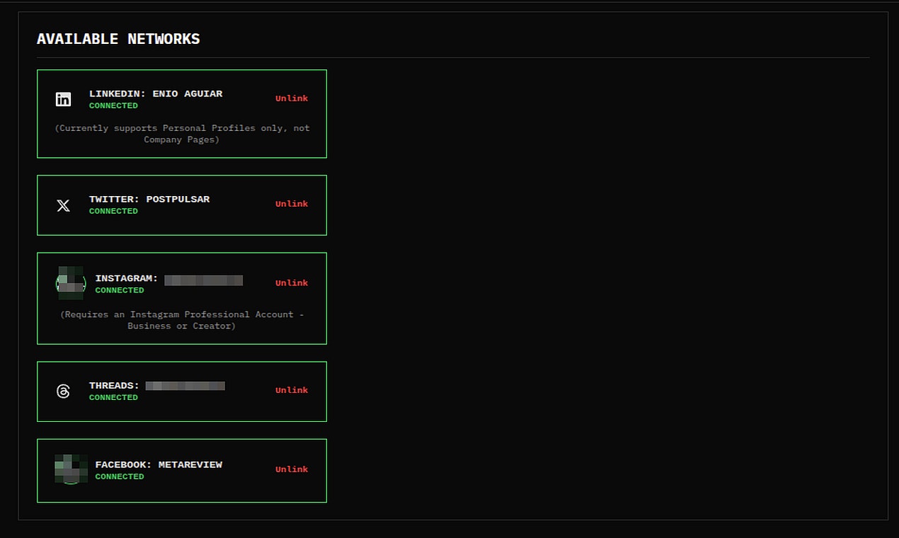Click the Personal Profiles only note

(x=182, y=134)
